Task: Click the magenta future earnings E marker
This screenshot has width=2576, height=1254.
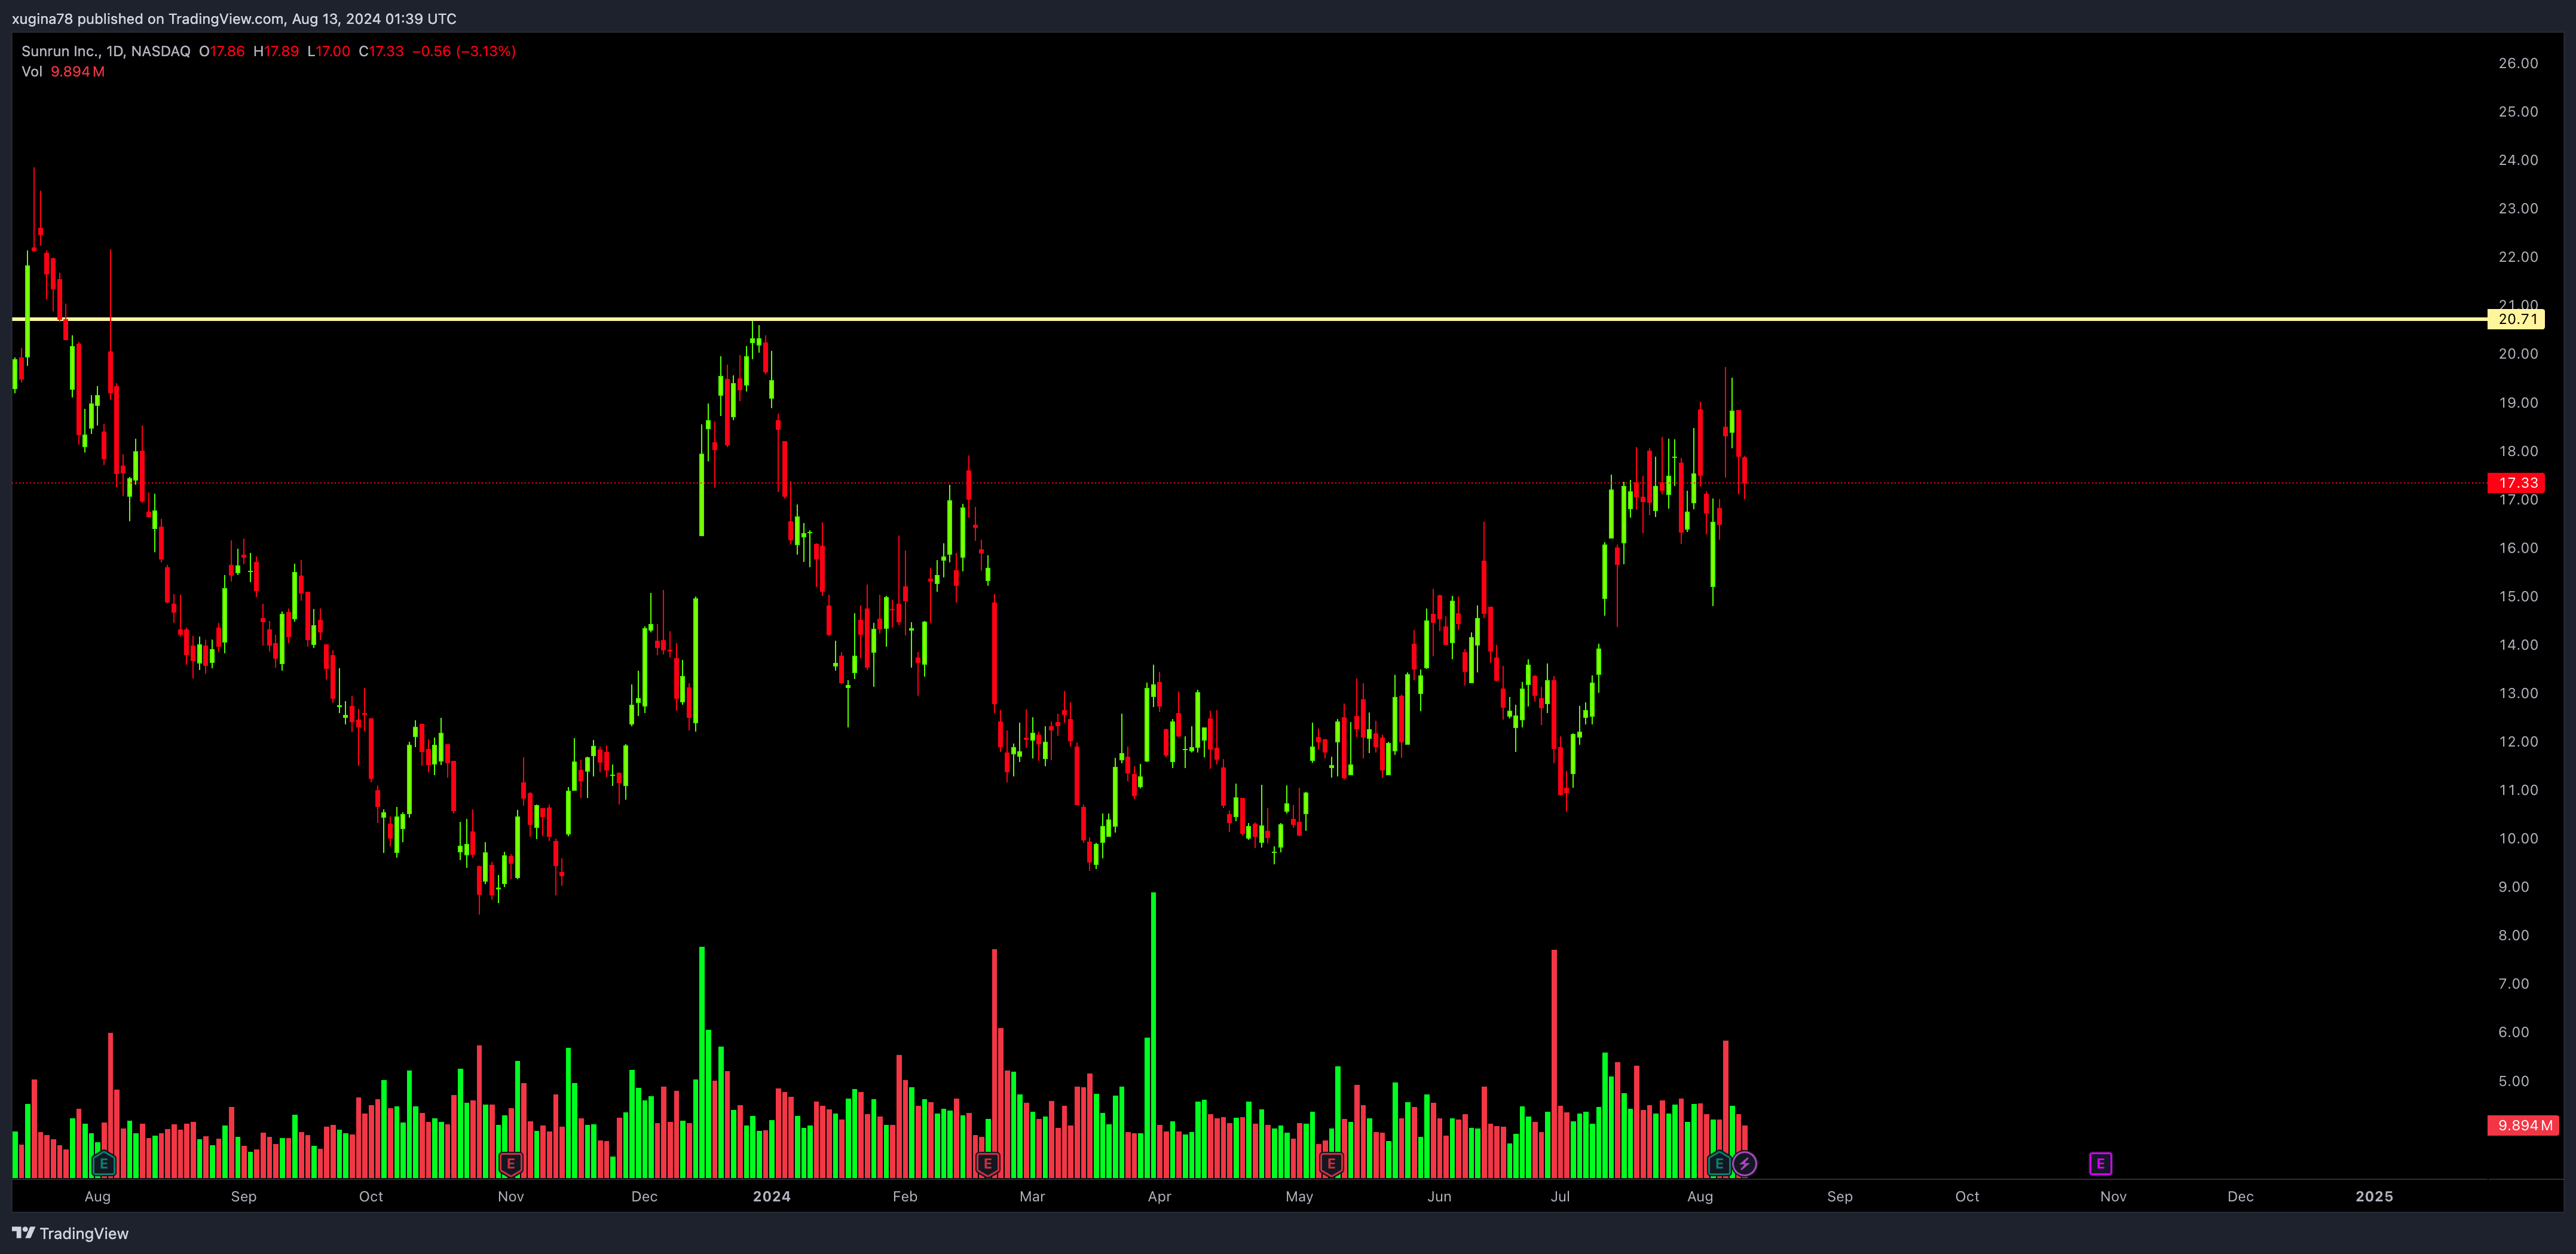Action: click(2100, 1163)
